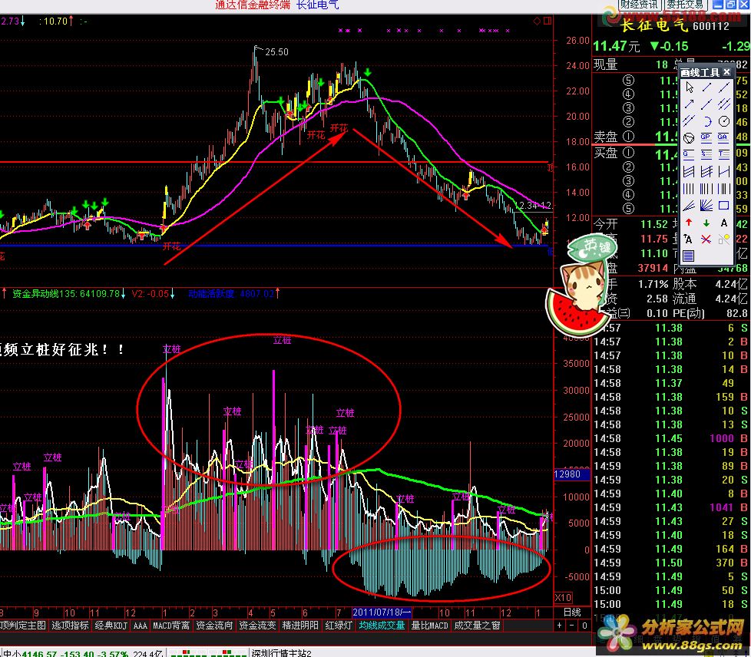Click the plus button beside indicator tabs
This screenshot has height=657, width=751.
tap(560, 625)
